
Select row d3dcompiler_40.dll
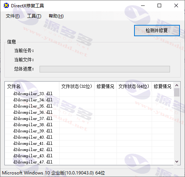89,137
